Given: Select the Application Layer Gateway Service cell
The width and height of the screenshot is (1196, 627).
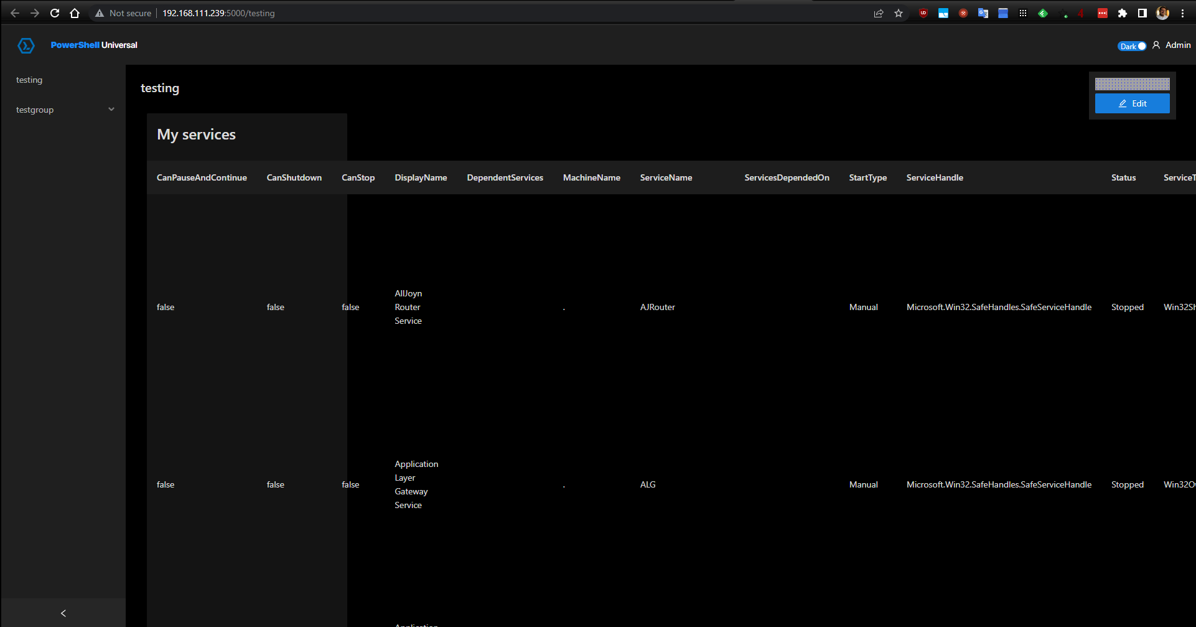Looking at the screenshot, I should coord(416,484).
